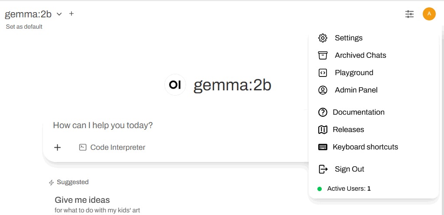
Task: Click the Admin Panel user icon
Action: coord(323,90)
